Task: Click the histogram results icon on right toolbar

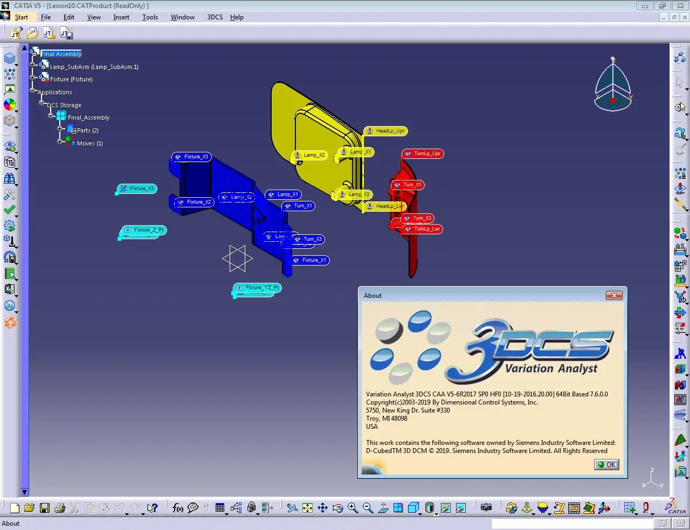Action: click(680, 440)
